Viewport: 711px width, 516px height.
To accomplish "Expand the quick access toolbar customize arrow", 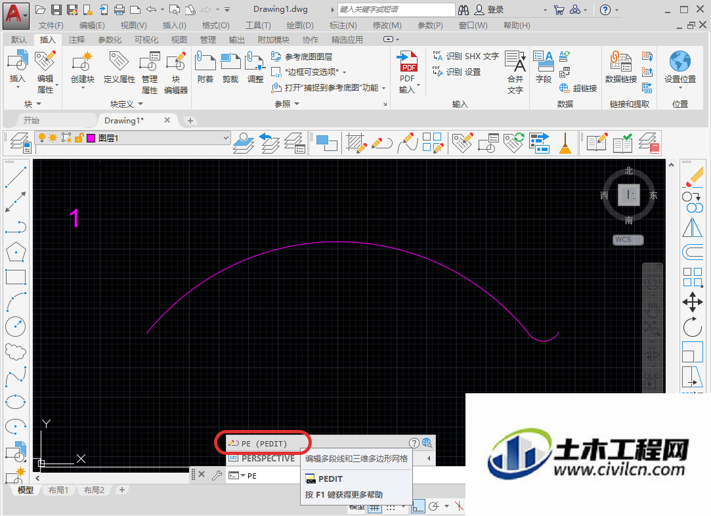I will coord(227,10).
